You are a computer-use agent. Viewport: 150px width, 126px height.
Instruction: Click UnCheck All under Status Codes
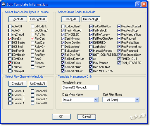tap(91, 19)
